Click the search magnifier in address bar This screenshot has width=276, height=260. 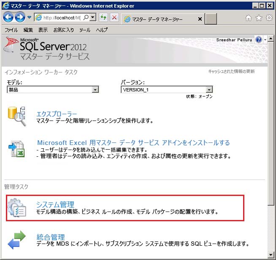86,17
